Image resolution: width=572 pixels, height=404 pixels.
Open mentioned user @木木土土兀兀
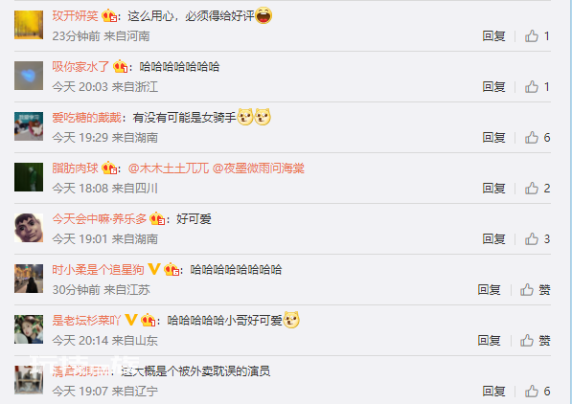tap(169, 168)
